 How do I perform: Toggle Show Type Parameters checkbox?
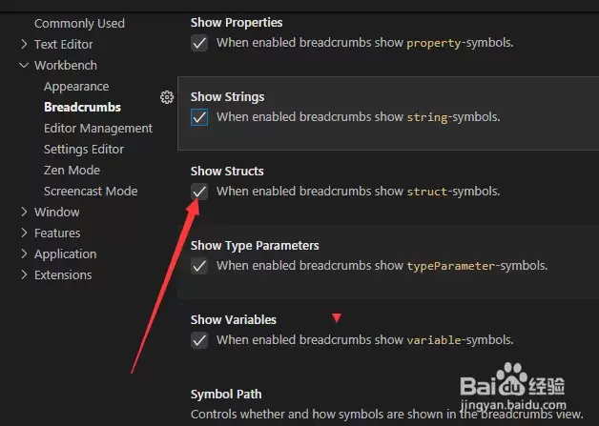point(199,266)
